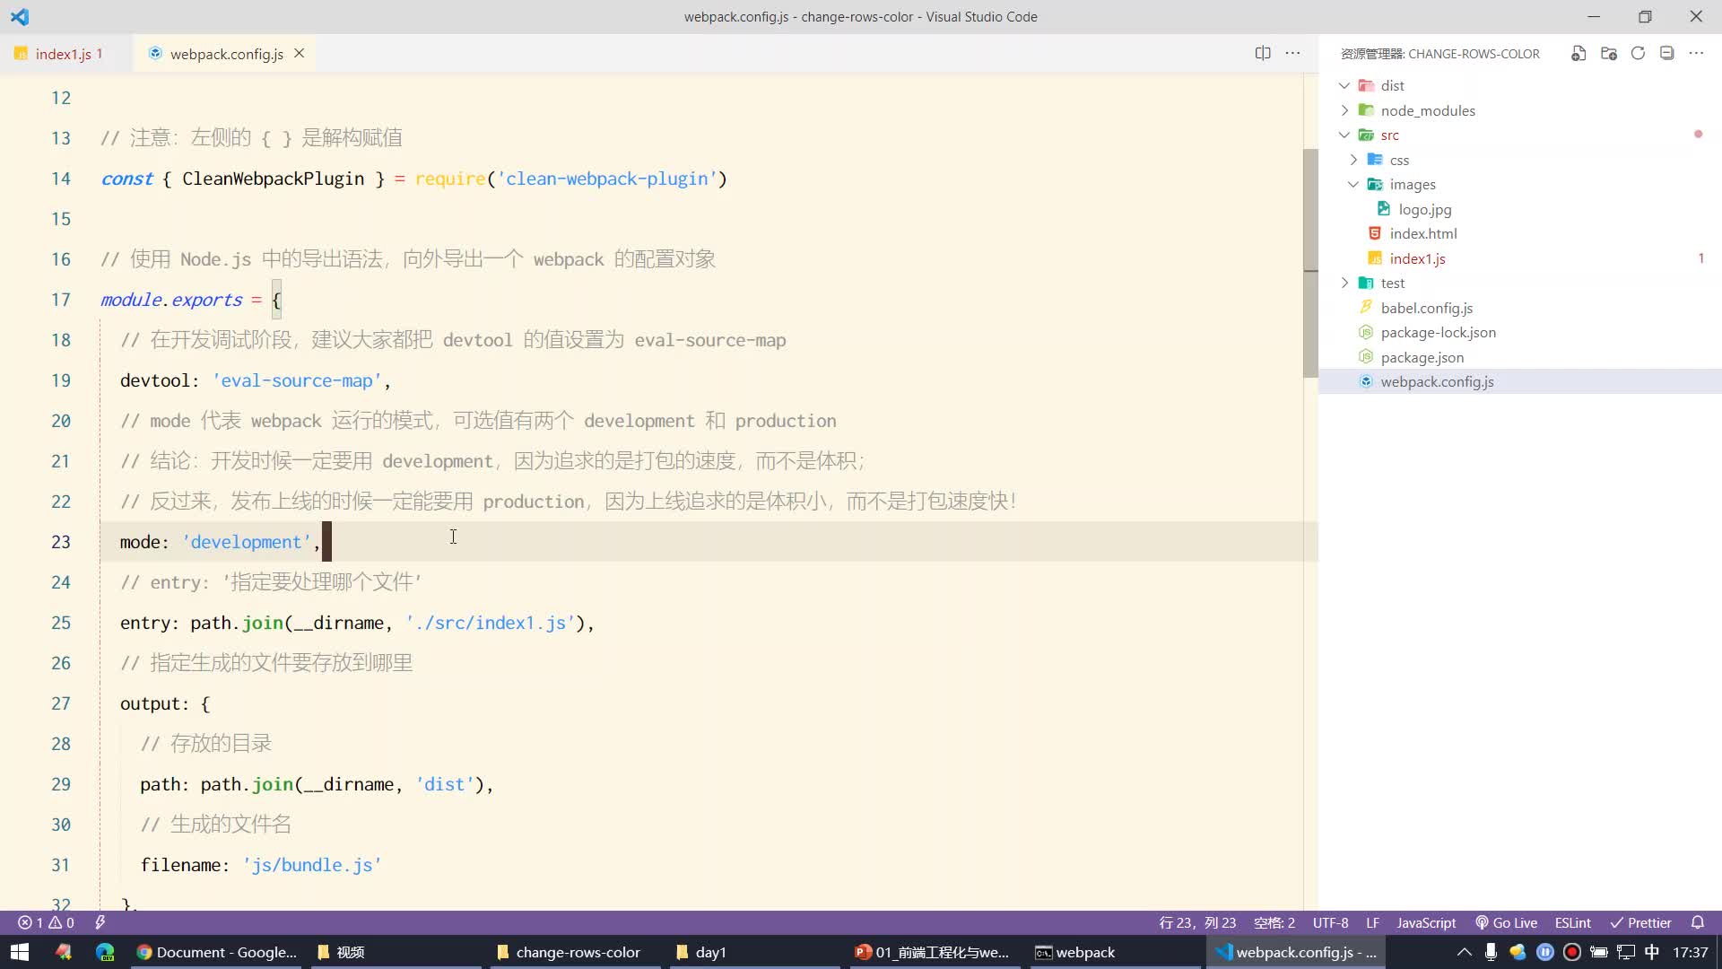The height and width of the screenshot is (969, 1722).
Task: Open logo.jpg in explorer
Action: tap(1424, 209)
